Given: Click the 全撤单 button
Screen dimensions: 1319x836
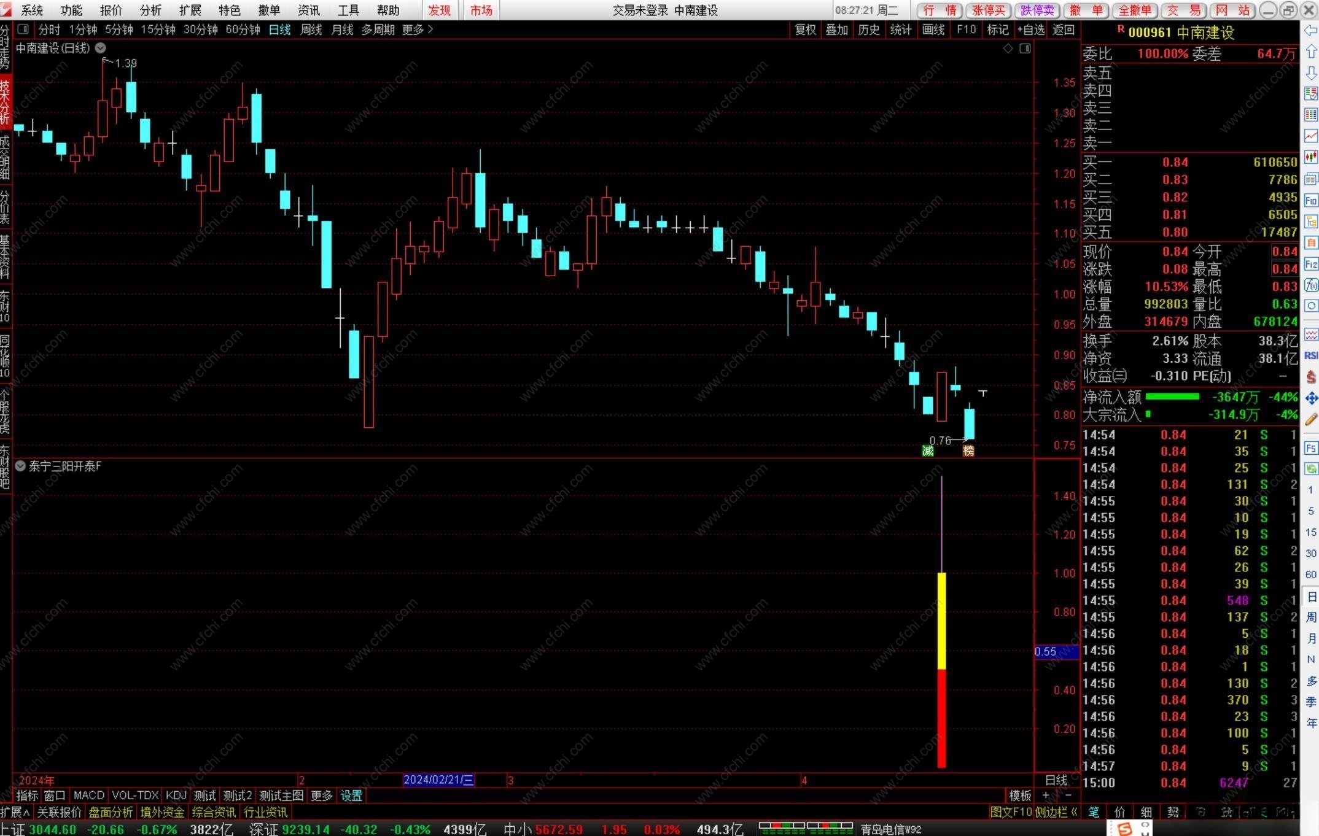Looking at the screenshot, I should (1134, 10).
